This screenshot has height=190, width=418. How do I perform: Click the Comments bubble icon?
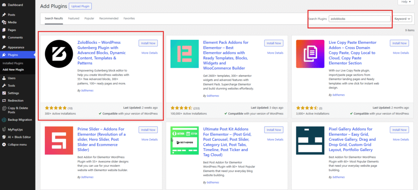pos(4,37)
